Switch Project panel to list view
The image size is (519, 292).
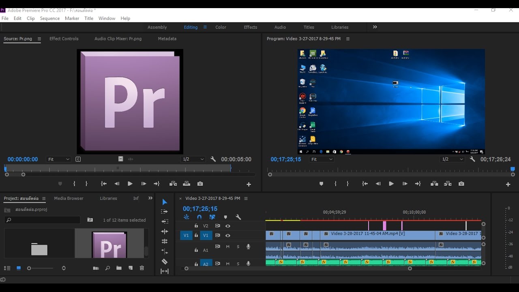tap(7, 268)
